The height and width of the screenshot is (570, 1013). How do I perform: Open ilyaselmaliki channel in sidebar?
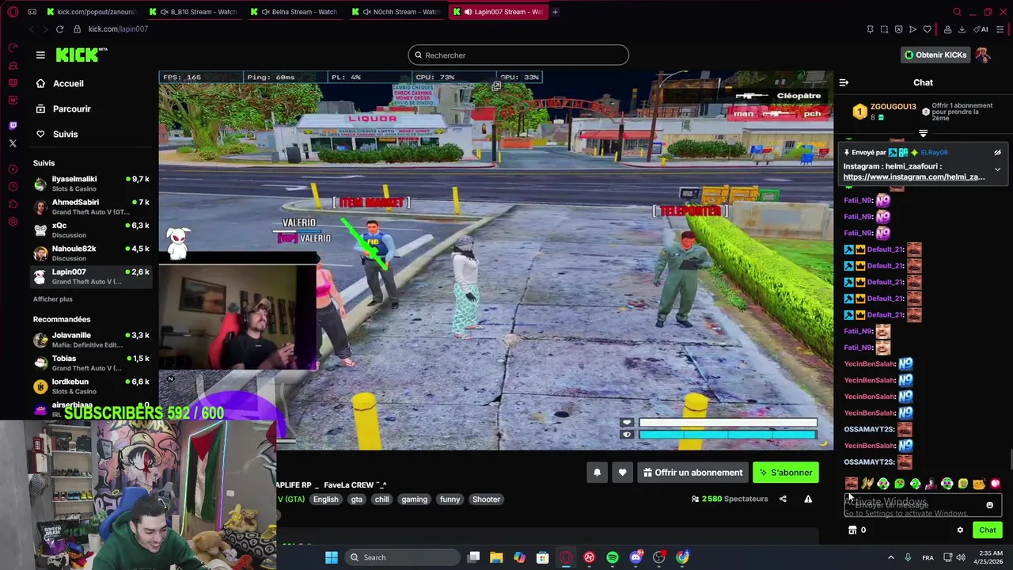(91, 184)
